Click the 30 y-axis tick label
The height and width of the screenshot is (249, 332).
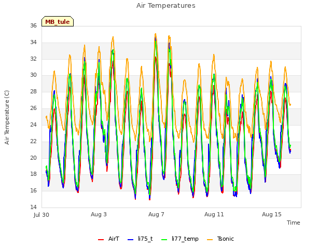click(33, 75)
